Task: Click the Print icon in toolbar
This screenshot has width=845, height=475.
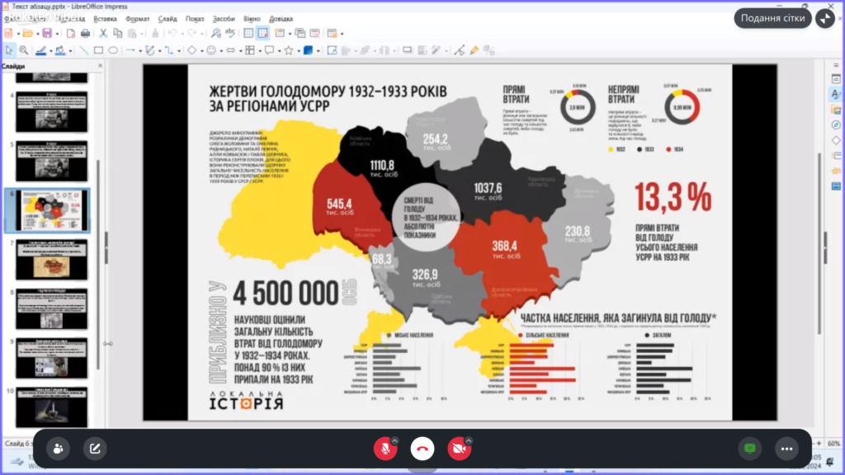Action: tap(84, 33)
